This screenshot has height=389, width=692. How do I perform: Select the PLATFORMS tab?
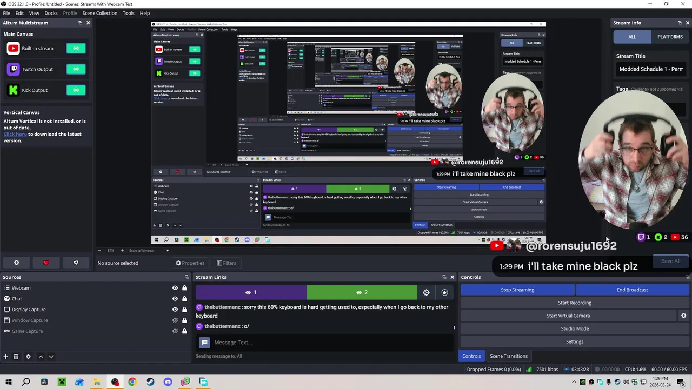[x=670, y=37]
